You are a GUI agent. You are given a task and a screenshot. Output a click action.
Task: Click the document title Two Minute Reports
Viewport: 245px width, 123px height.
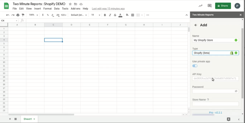(x=39, y=4)
